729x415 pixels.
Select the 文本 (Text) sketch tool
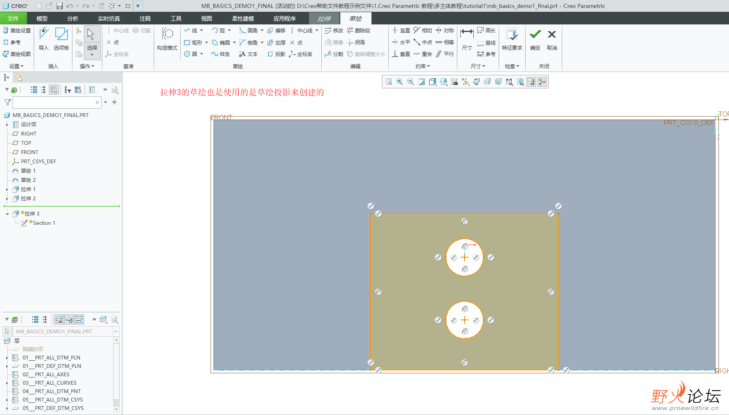click(248, 54)
